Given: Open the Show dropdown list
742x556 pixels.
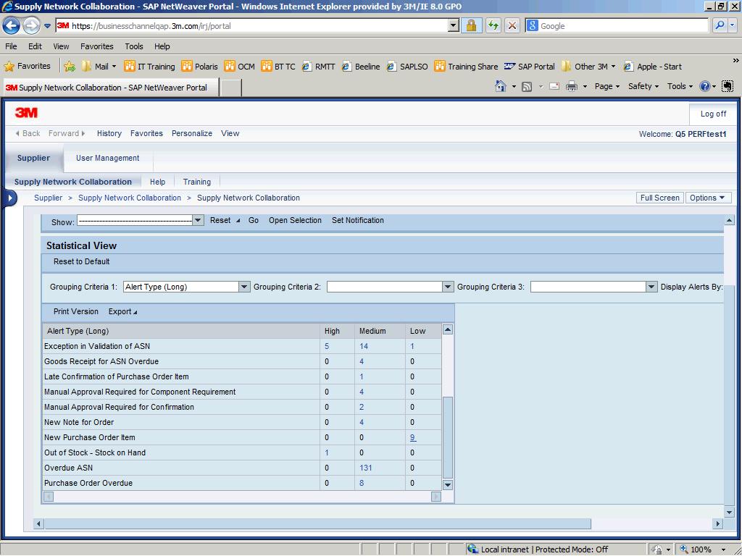Looking at the screenshot, I should pos(198,220).
